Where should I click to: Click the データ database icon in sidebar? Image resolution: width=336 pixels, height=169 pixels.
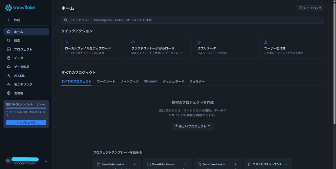click(9, 58)
